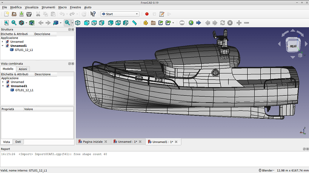Open a file with the folder icon
Image resolution: width=309 pixels, height=173 pixels.
click(x=14, y=14)
